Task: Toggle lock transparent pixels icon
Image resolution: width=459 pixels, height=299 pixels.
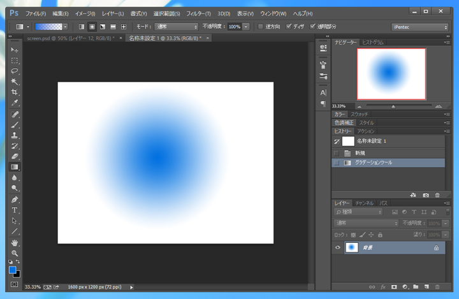Action: click(354, 235)
